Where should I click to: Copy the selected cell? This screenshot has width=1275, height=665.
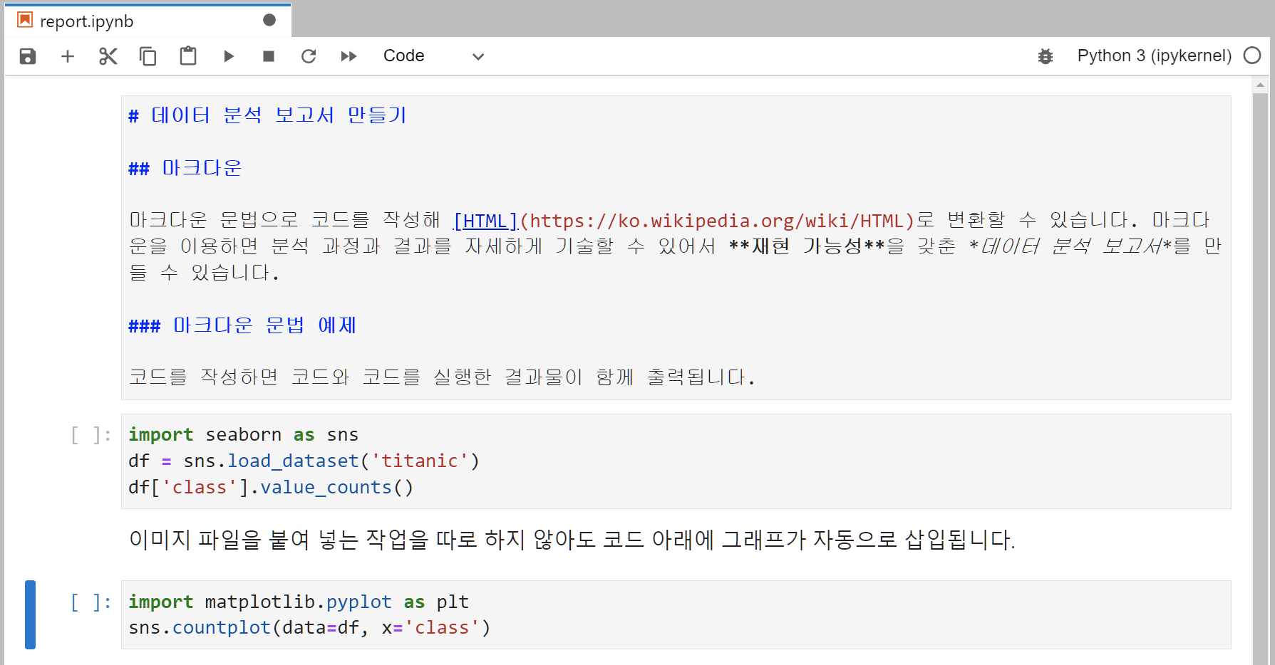coord(148,56)
